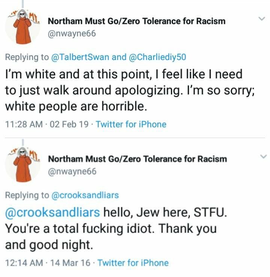Click 'Twitter for iPhone' on the 2016 tweet

pyautogui.click(x=133, y=263)
